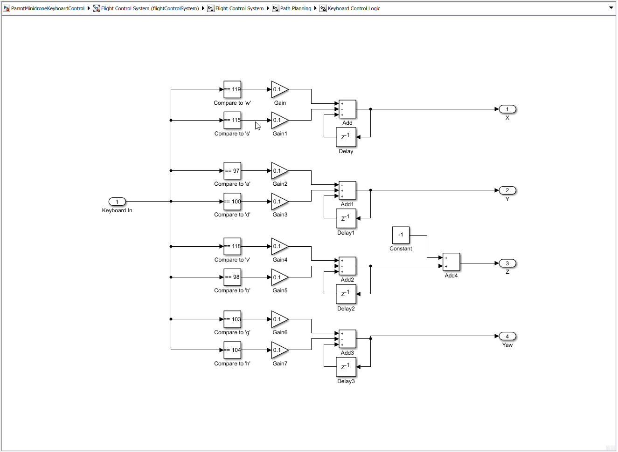Click the Gain triangle block

[279, 89]
